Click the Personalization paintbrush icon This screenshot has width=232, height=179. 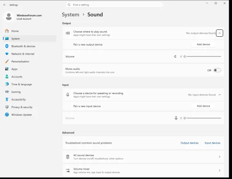point(7,62)
